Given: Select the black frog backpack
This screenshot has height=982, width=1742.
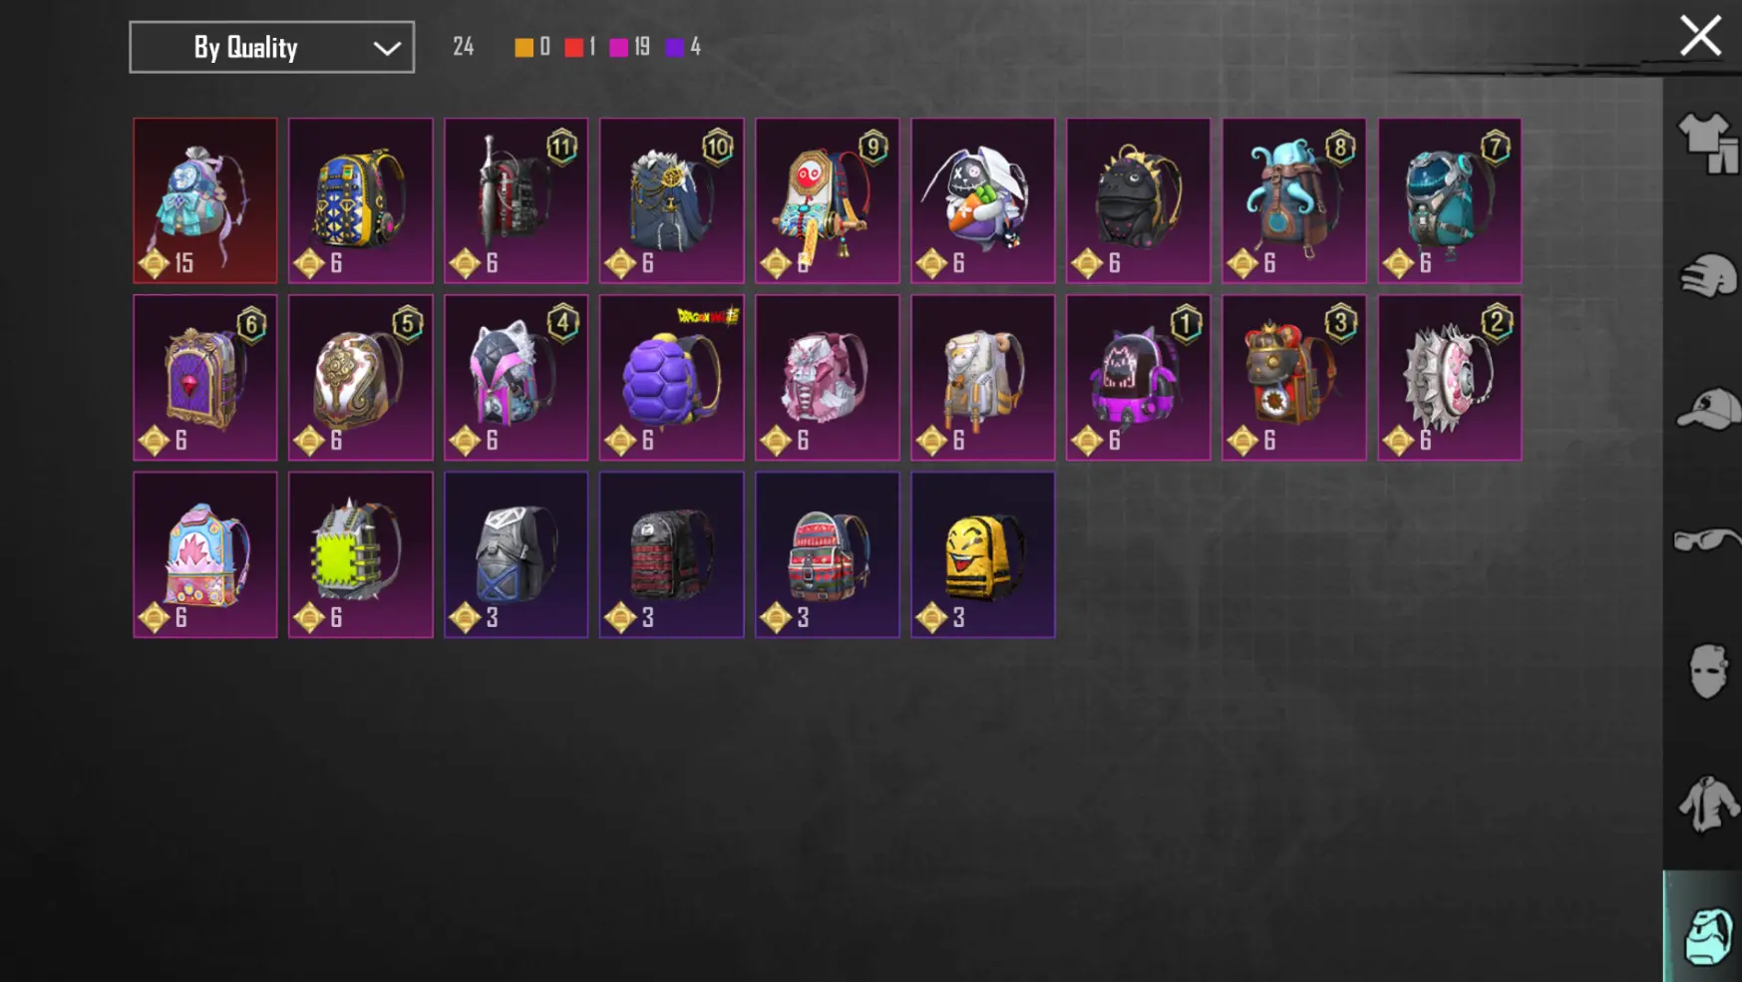Looking at the screenshot, I should click(x=1139, y=200).
